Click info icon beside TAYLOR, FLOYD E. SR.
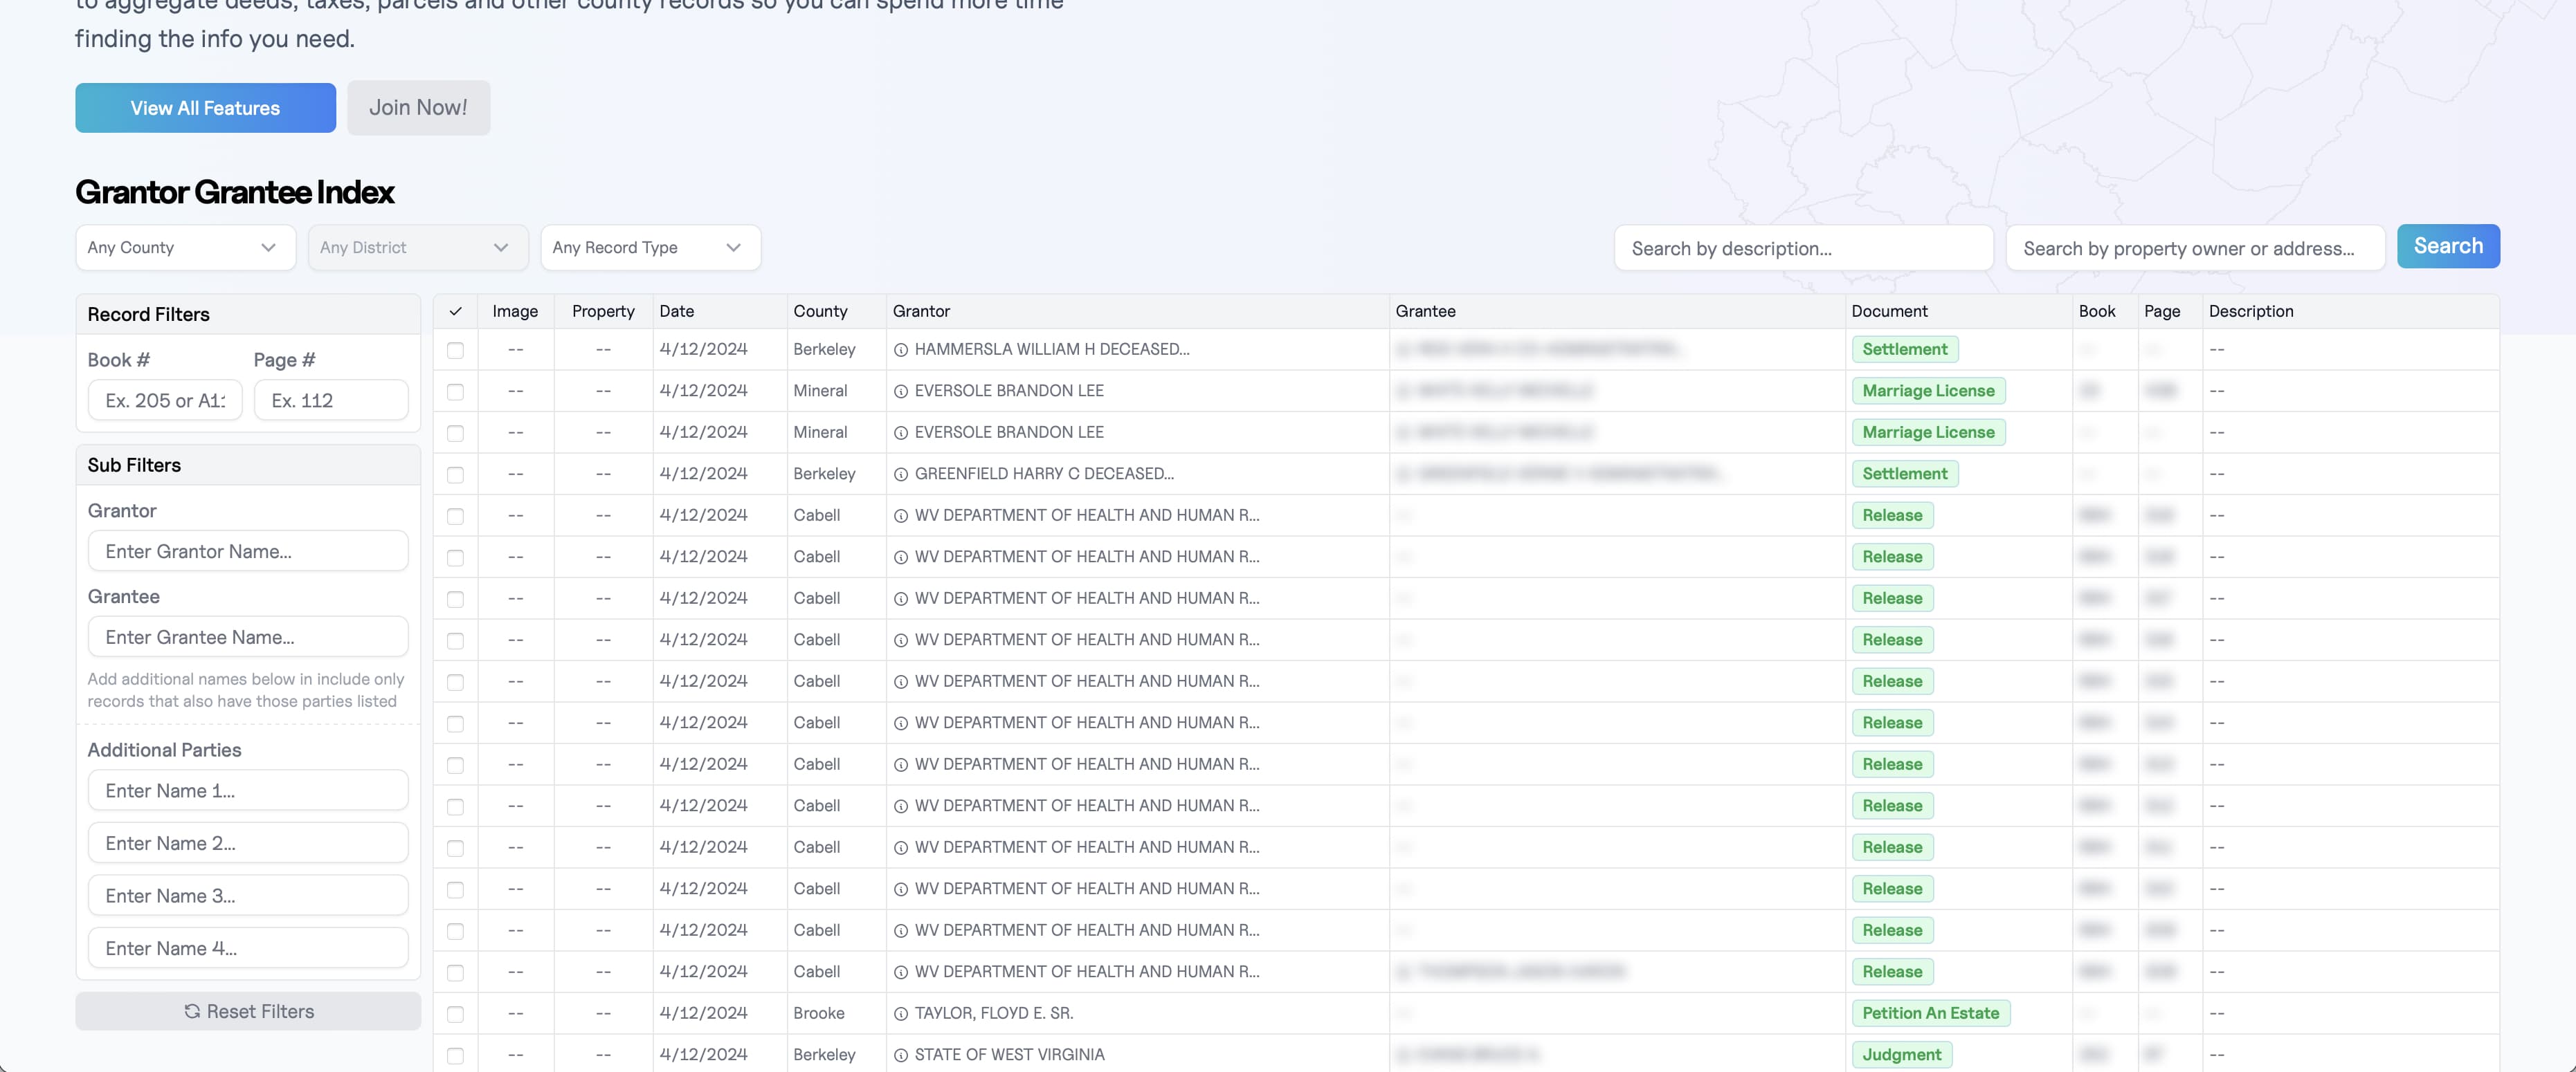The image size is (2576, 1072). click(900, 1014)
